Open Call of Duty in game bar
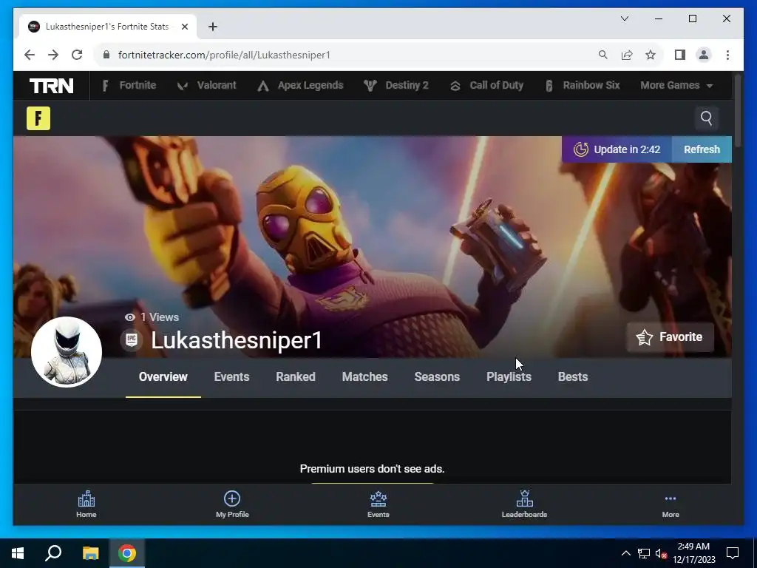This screenshot has width=757, height=568. [x=486, y=86]
